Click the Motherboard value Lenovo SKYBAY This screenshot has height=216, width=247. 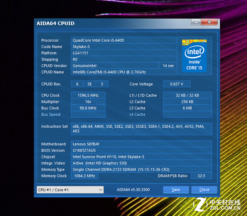142,144
